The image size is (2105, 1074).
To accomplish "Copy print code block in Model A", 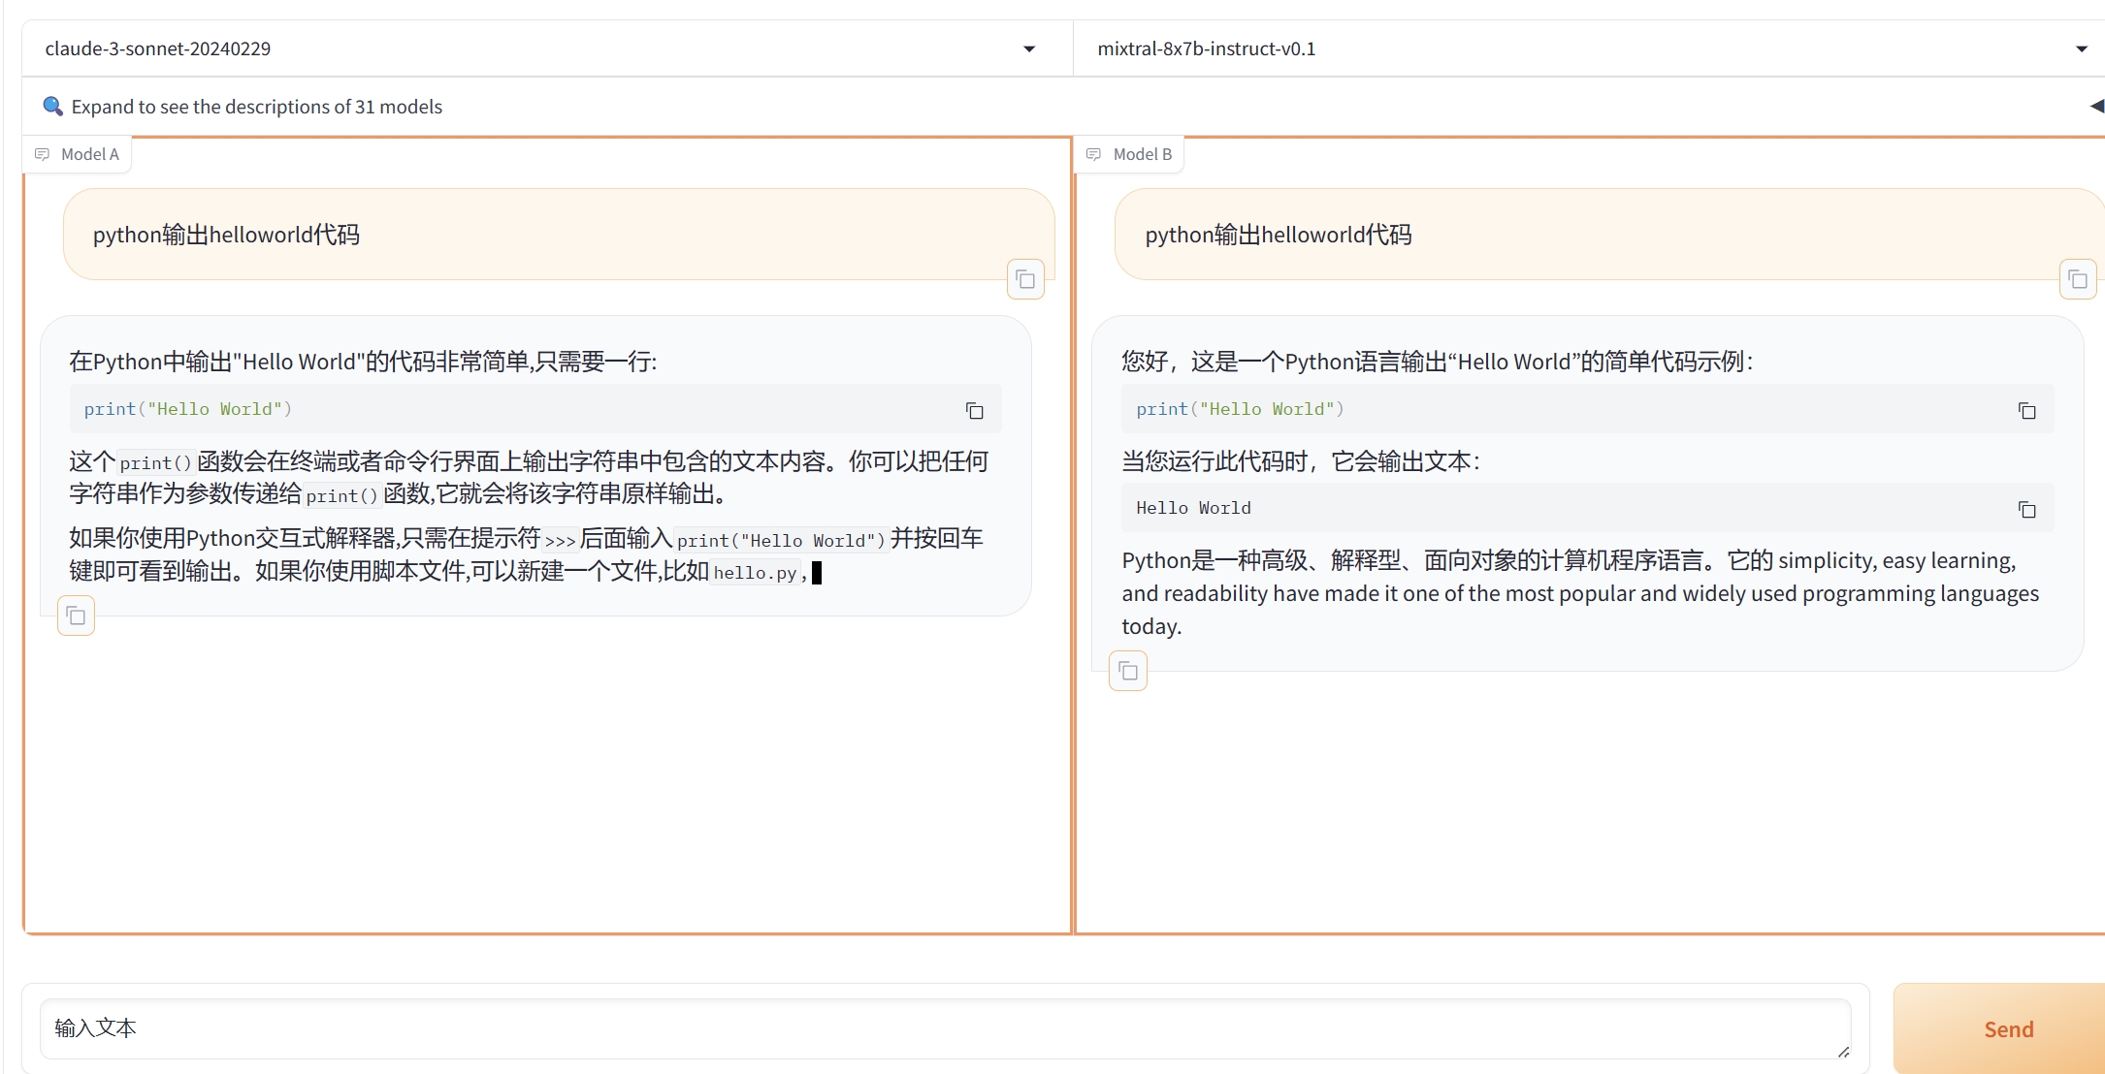I will 974,411.
